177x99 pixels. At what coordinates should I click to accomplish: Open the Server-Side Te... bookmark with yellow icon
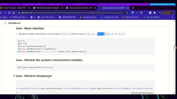pos(131,17)
